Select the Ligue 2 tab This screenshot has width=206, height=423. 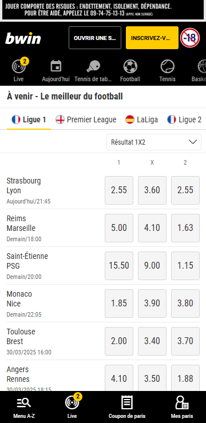pos(184,119)
